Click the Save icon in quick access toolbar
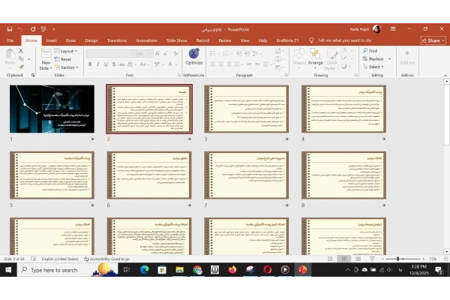 [9, 28]
